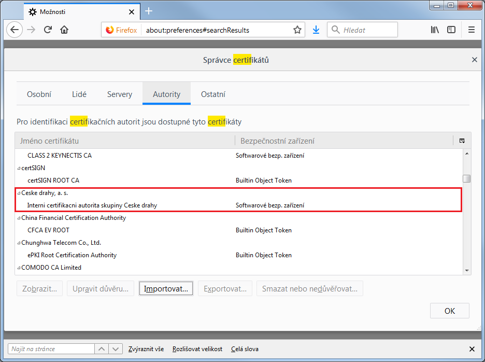Switch to the Lidé tab
Viewport: 485px width, 362px height.
79,94
